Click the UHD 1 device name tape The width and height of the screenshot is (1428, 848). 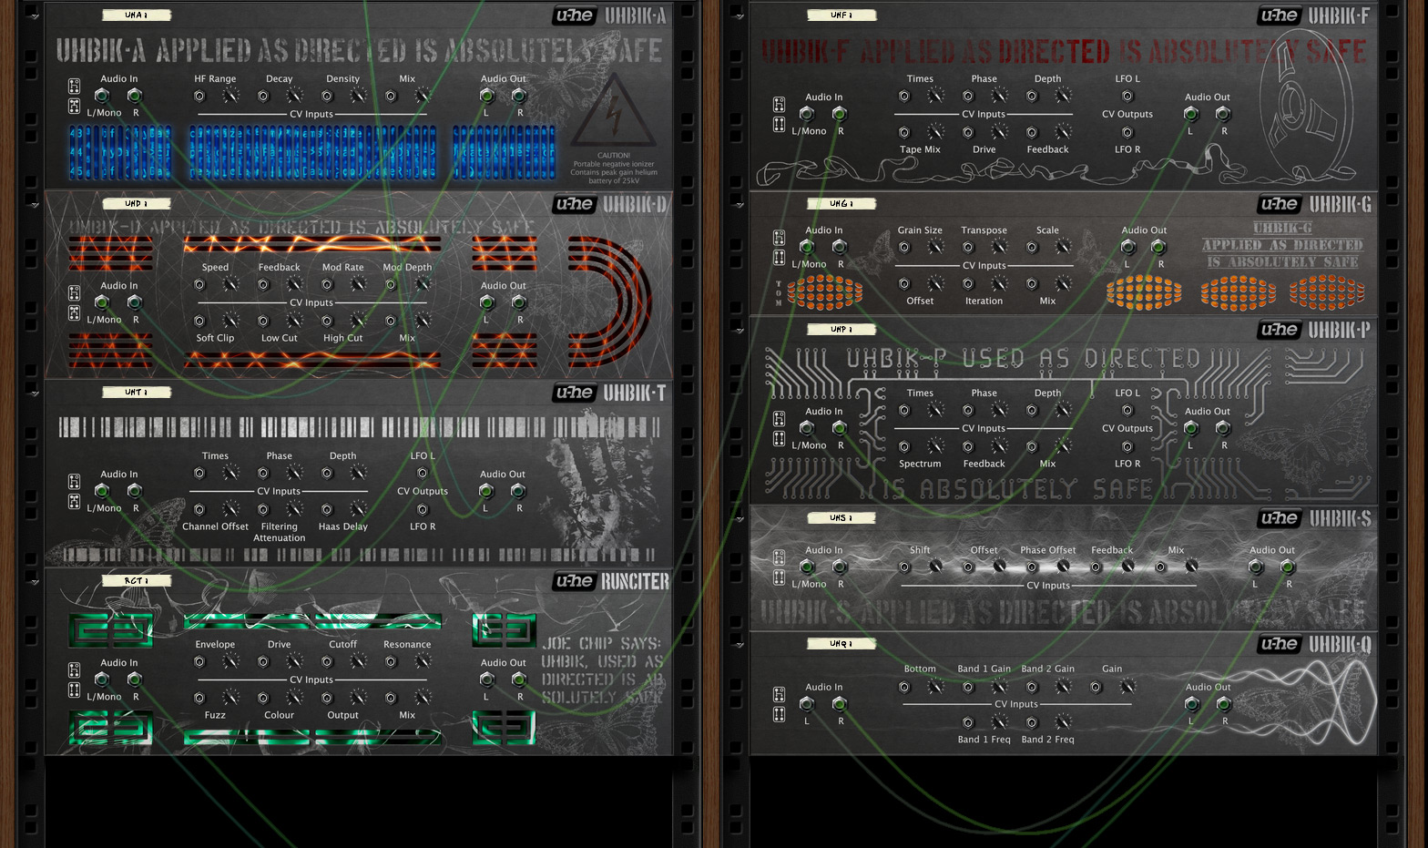click(x=137, y=203)
